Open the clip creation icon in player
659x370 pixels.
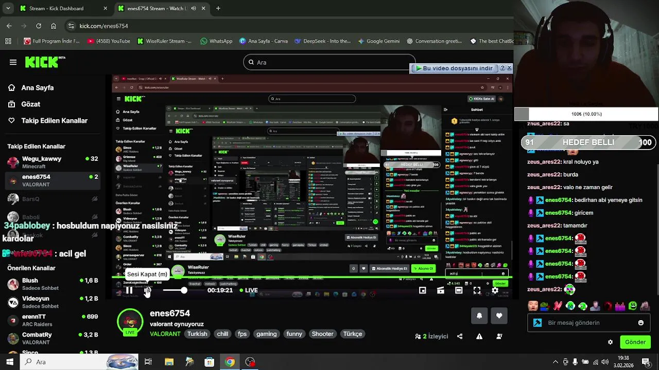441,290
